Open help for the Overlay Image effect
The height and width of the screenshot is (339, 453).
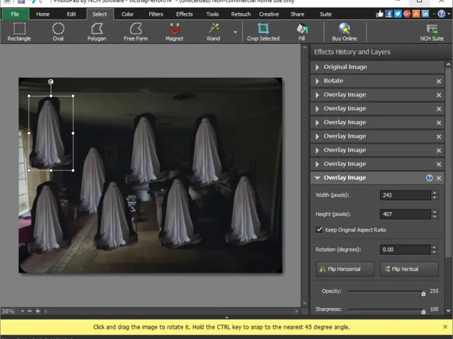point(429,178)
